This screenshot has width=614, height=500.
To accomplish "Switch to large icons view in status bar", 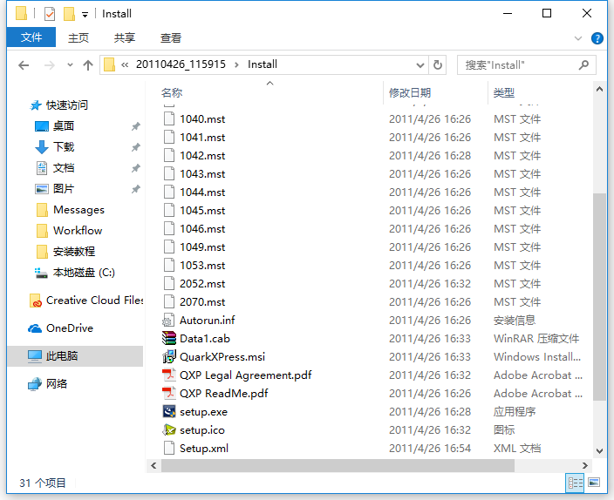I will pos(594,483).
